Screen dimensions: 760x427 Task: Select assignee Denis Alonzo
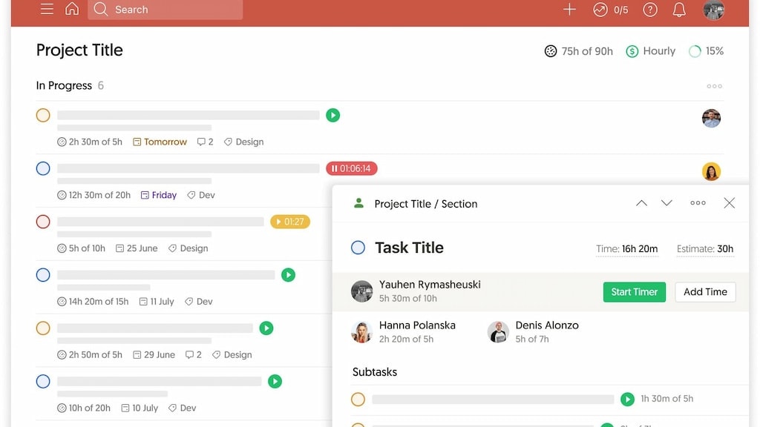tap(533, 331)
